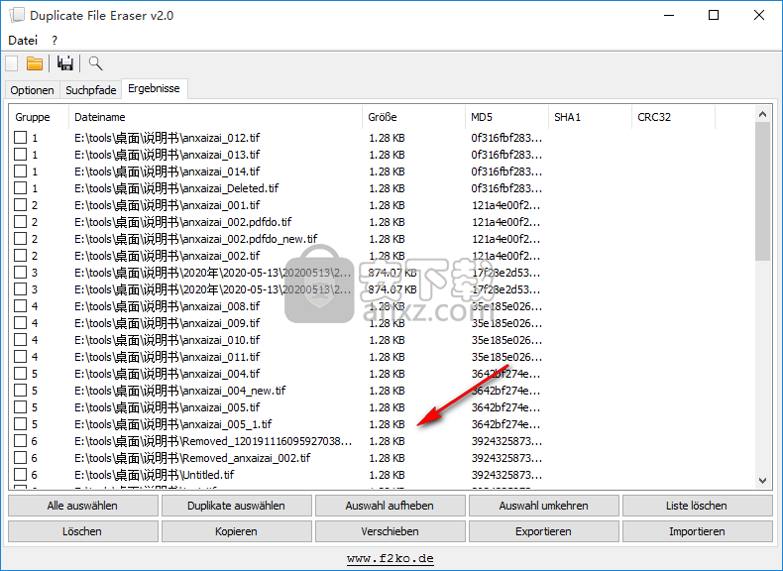Click the Löschen button

tap(83, 531)
